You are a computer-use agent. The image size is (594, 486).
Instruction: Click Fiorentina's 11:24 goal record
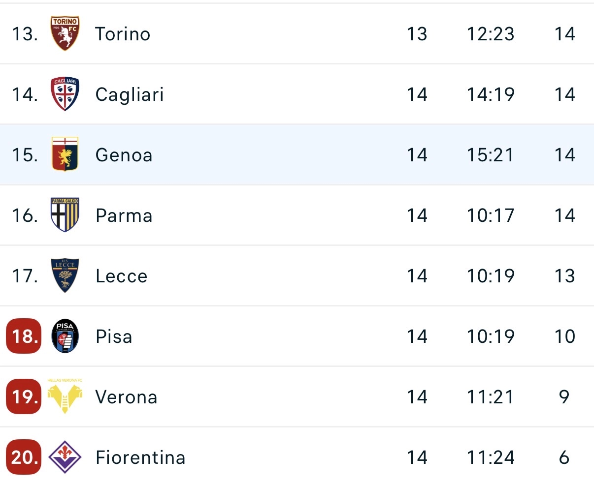491,457
